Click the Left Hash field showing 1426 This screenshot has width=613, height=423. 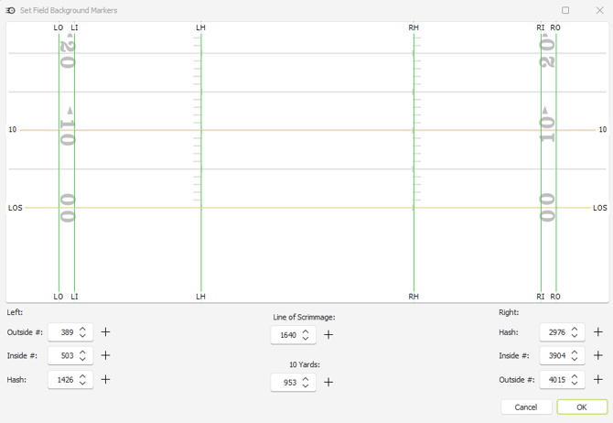tap(70, 380)
